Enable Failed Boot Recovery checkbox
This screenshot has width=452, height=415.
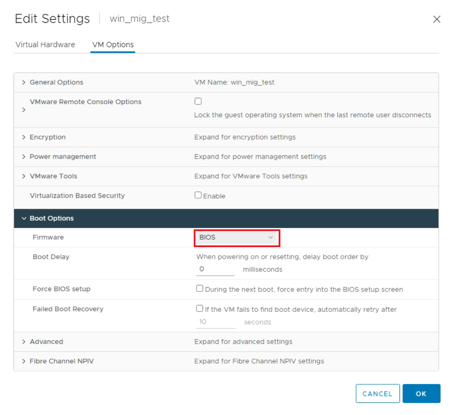(200, 309)
